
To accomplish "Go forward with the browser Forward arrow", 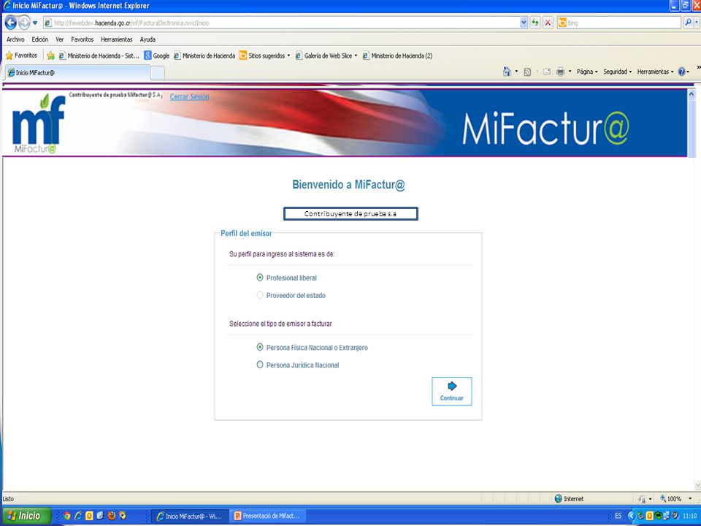I will coord(24,23).
